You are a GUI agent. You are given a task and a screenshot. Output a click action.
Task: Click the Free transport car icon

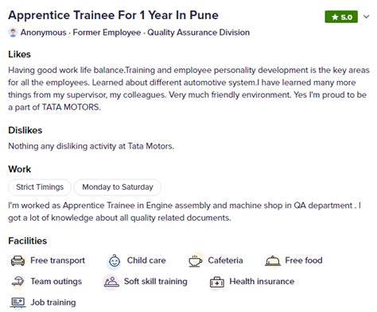tap(18, 260)
